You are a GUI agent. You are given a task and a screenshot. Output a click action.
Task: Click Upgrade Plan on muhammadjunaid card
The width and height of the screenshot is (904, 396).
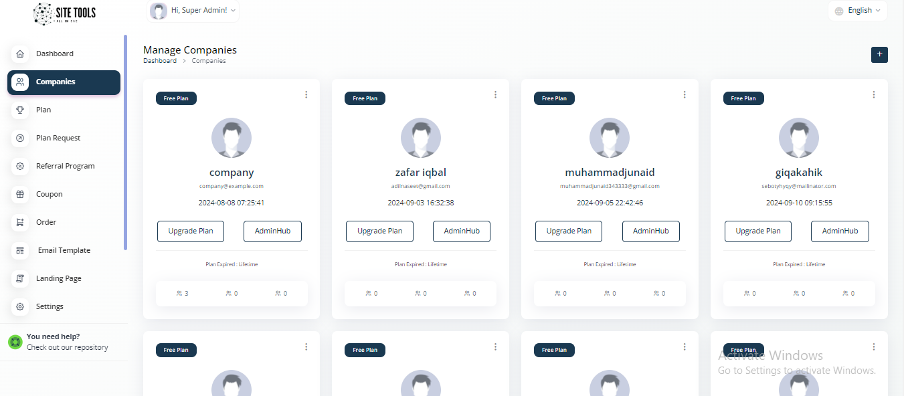click(569, 231)
